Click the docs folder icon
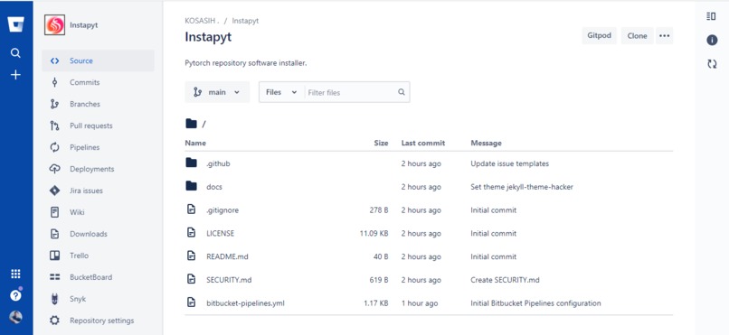Screen dimensions: 729x335 [191, 186]
